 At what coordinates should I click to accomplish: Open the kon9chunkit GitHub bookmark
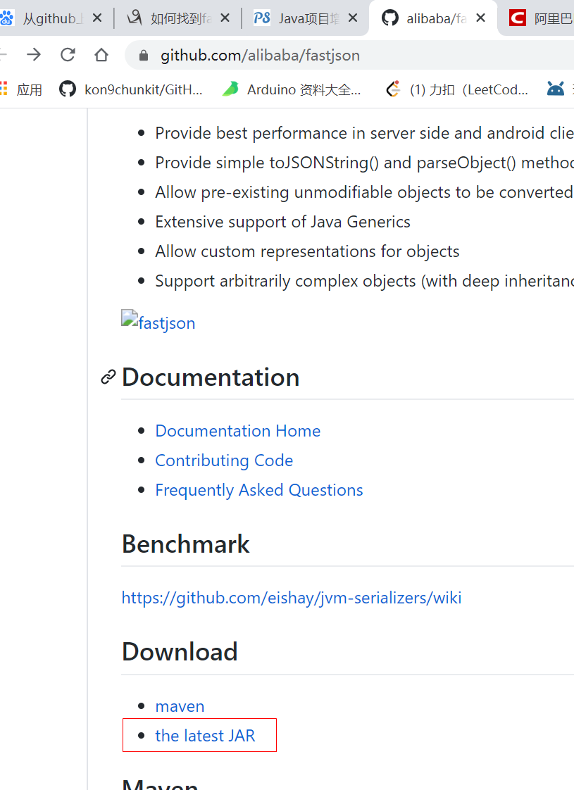[131, 89]
